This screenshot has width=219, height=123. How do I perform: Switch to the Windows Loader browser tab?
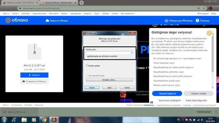click(20, 3)
